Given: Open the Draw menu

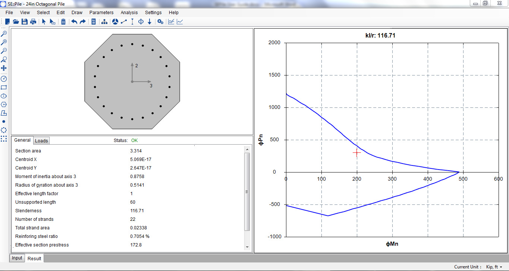Looking at the screenshot, I should pos(77,13).
